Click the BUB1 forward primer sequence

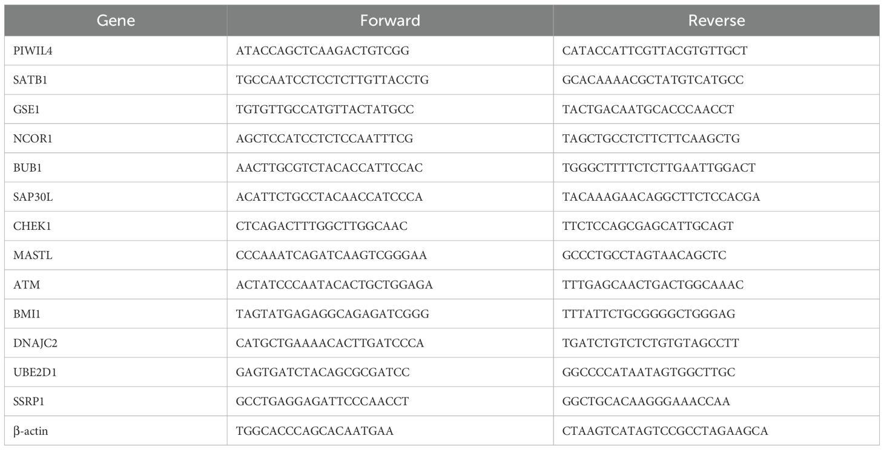[329, 168]
